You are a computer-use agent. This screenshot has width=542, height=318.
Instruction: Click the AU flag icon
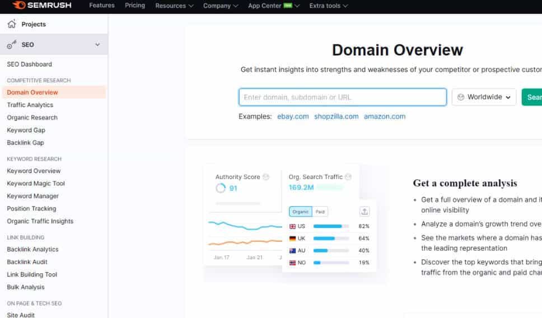click(x=292, y=251)
